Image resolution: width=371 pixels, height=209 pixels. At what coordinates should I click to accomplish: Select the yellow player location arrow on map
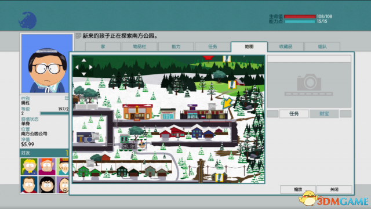click(228, 103)
